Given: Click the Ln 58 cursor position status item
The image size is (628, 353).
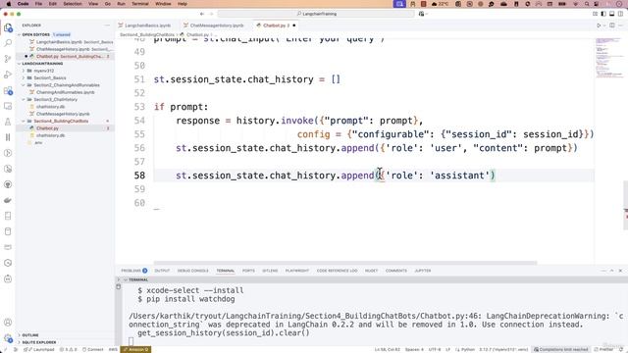Looking at the screenshot, I should [x=388, y=349].
